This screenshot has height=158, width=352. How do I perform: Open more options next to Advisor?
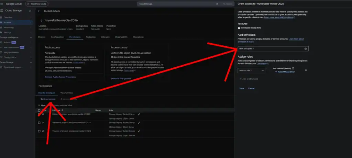(31, 42)
